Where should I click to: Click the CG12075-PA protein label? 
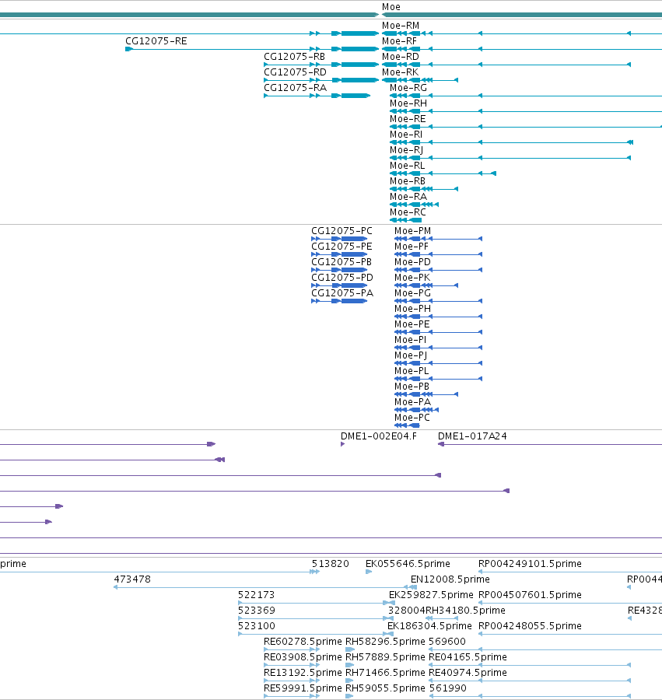pos(342,293)
